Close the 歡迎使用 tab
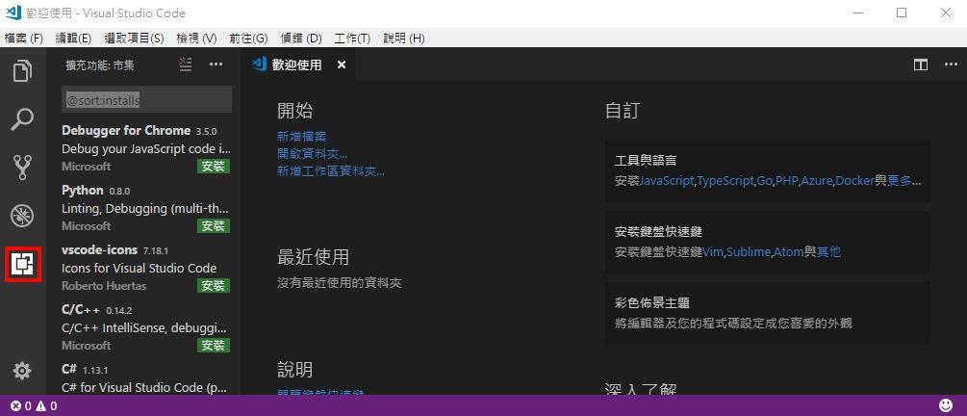Viewport: 967px width, 416px height. point(342,65)
